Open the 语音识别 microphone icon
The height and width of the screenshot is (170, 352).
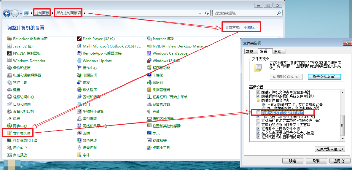[x=79, y=148]
